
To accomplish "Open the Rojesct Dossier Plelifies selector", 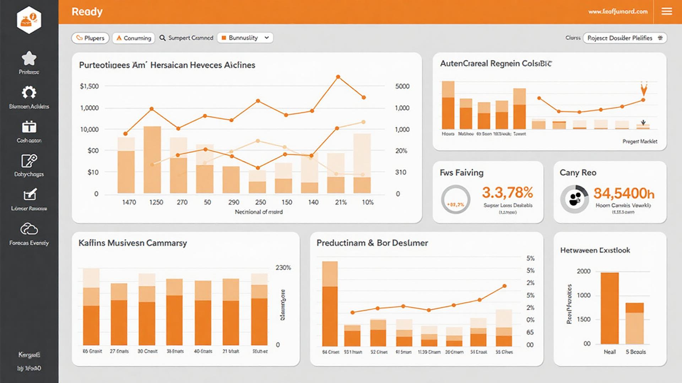I will coord(625,38).
